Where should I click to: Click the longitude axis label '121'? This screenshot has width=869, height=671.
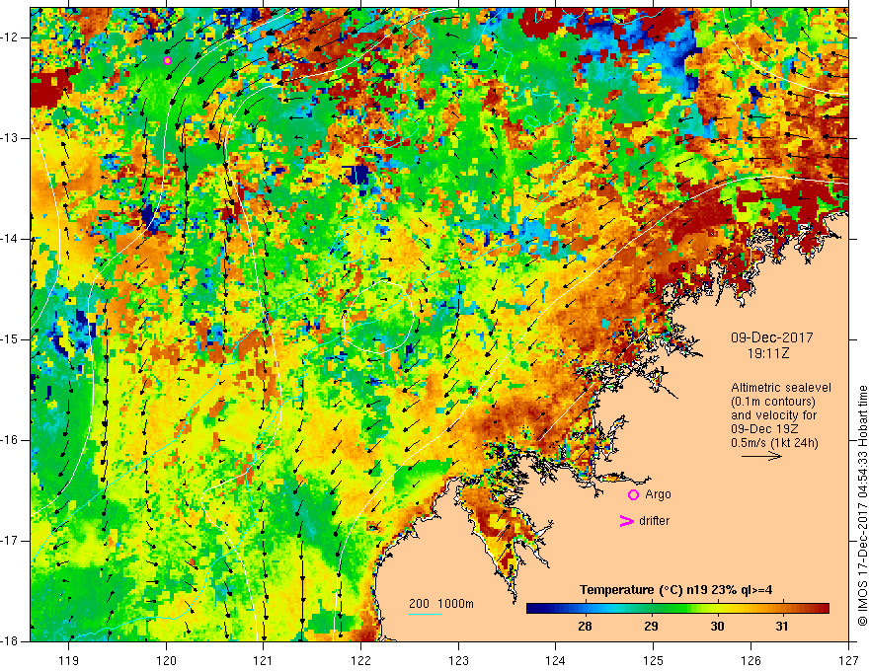coord(264,660)
